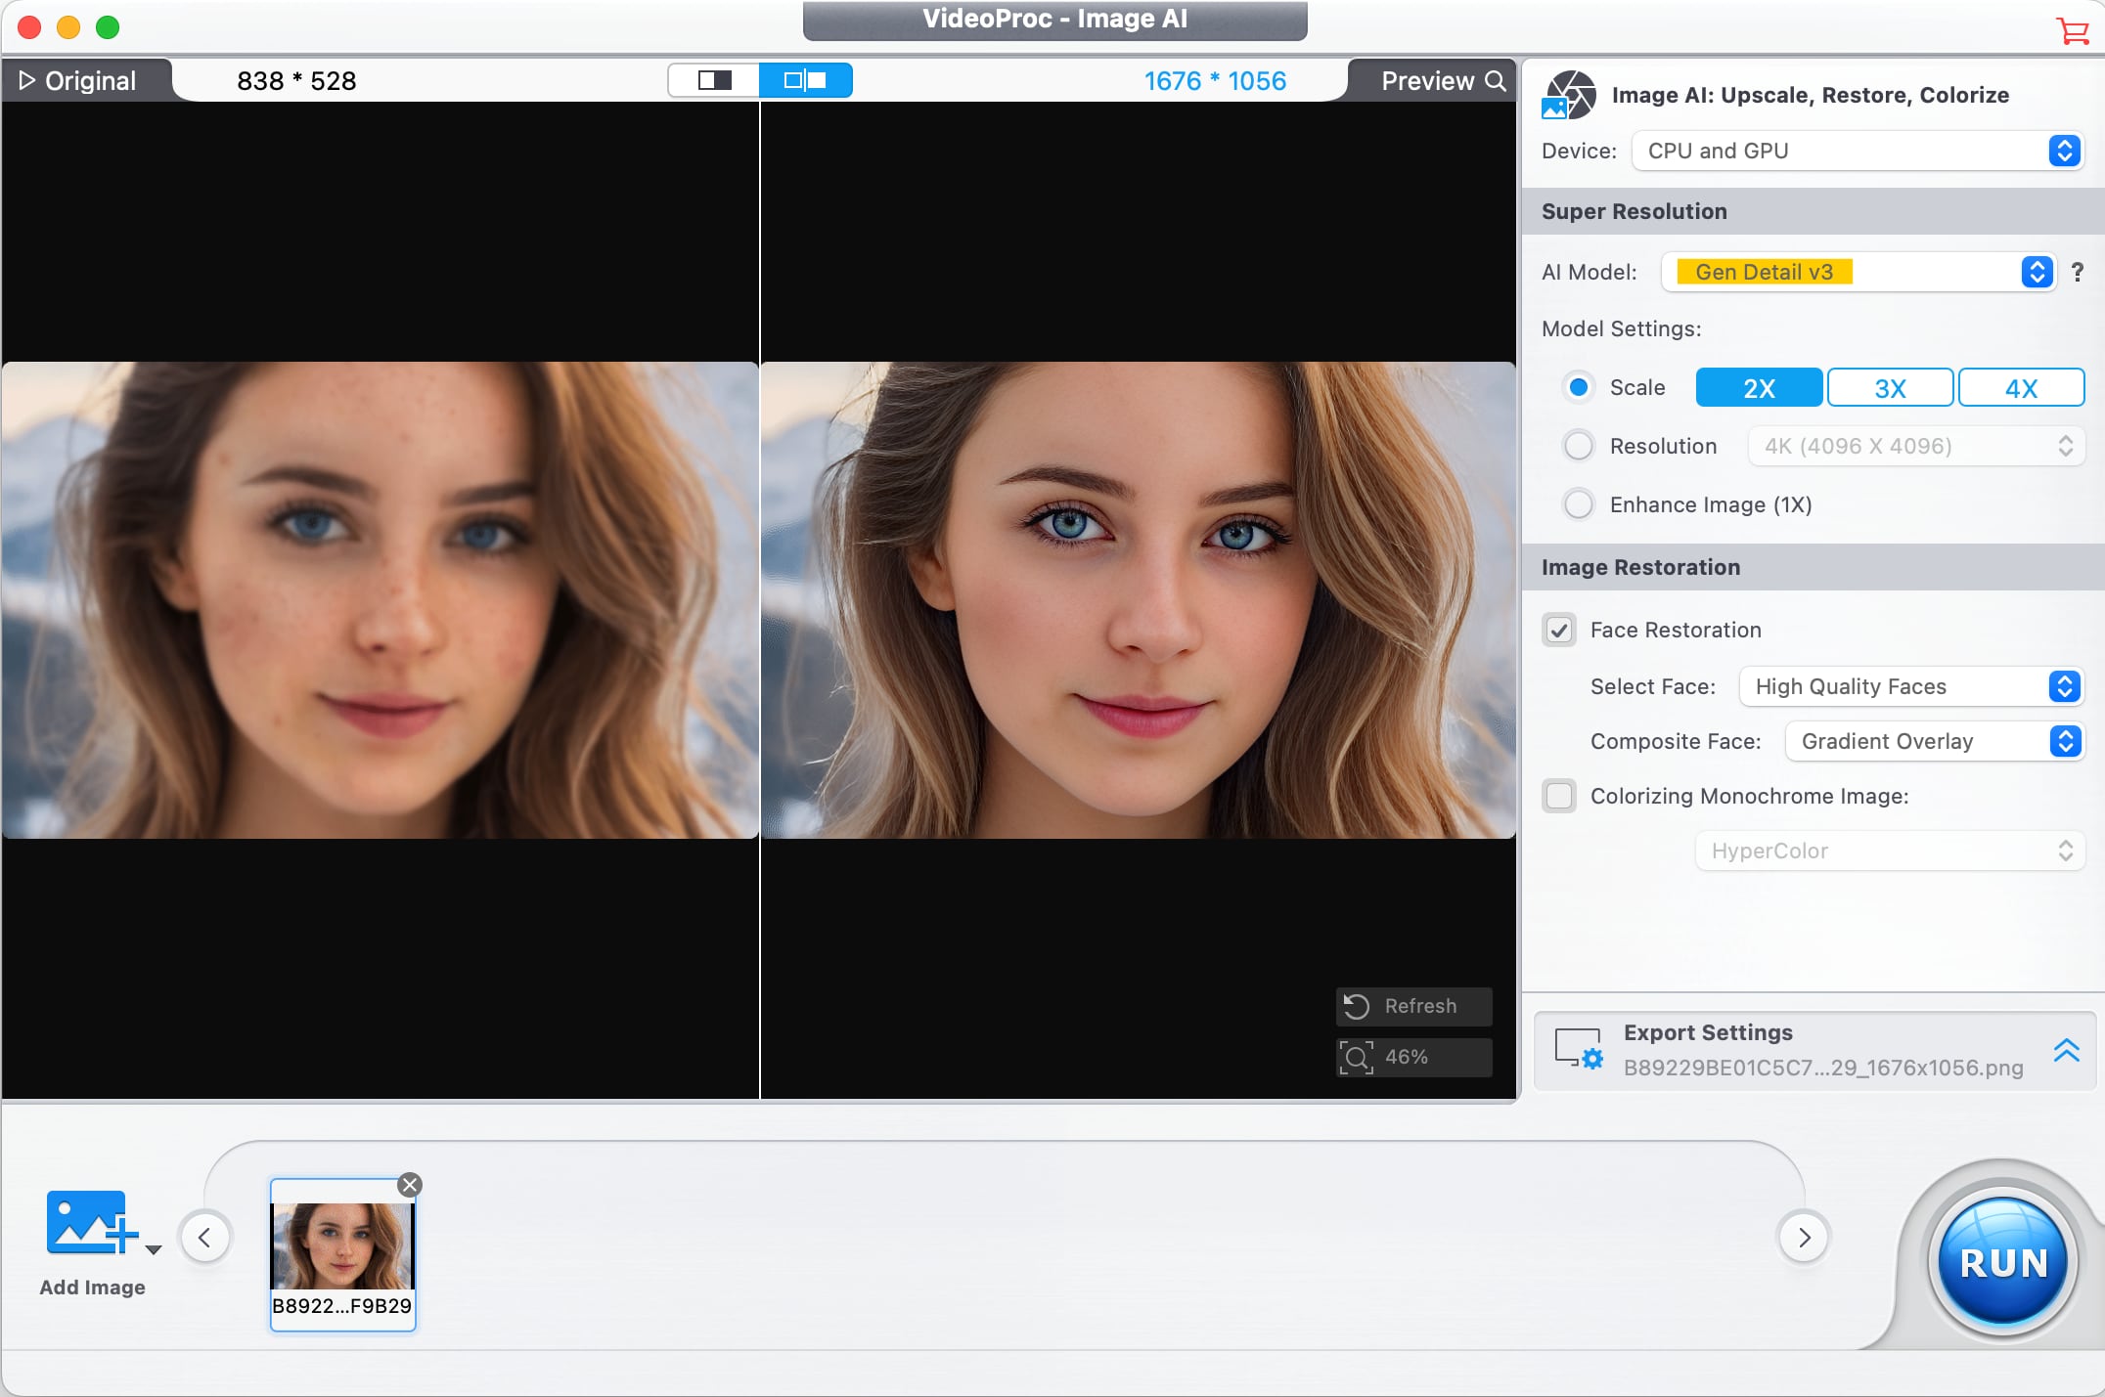Click the Add Image picture icon
Viewport: 2105px width, 1397px height.
(90, 1222)
